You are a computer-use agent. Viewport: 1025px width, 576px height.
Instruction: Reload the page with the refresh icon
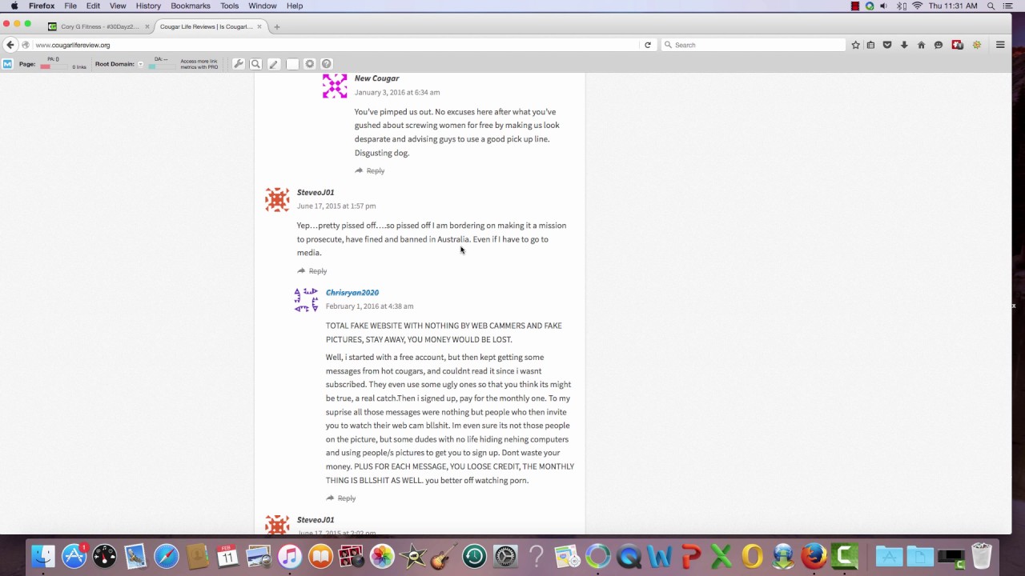(648, 45)
